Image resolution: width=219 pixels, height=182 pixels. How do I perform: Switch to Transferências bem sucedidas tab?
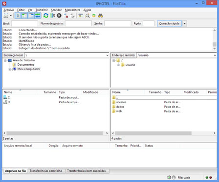[x=87, y=171]
